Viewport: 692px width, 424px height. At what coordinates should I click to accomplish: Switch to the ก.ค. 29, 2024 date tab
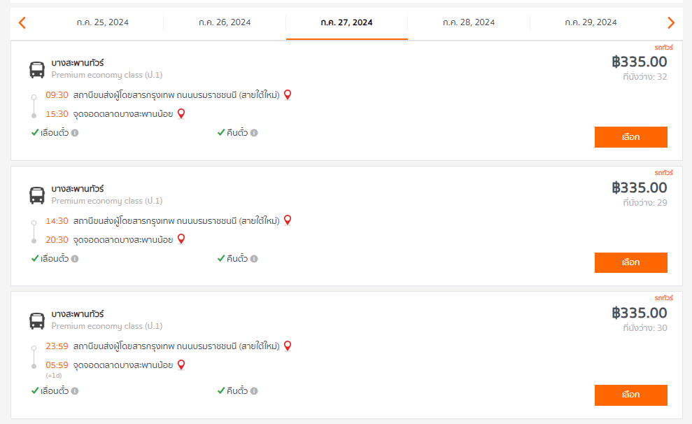click(591, 22)
